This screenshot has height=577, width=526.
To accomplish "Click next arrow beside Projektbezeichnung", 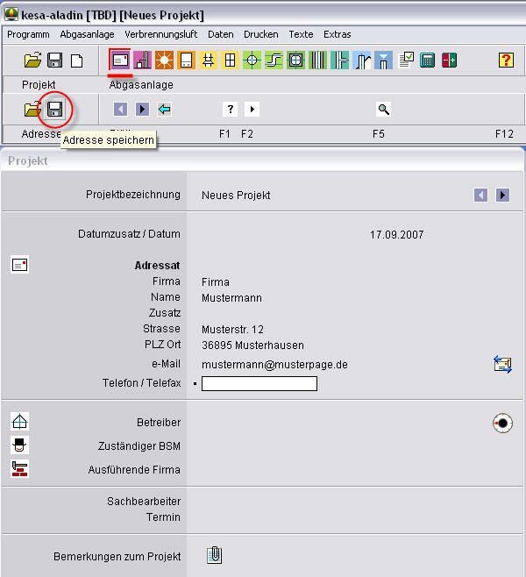I will coord(502,196).
